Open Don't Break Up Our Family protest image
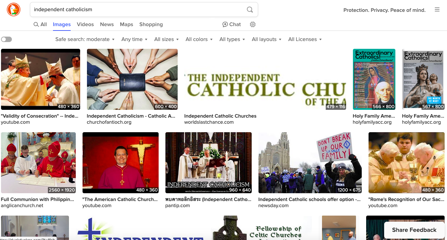The image size is (447, 240). (x=310, y=163)
